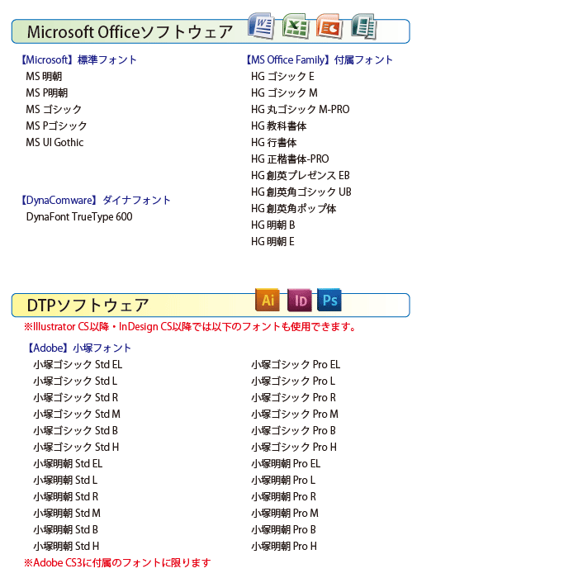The height and width of the screenshot is (578, 578).
Task: Select 小塚明朝 Pro M entry
Action: [285, 513]
